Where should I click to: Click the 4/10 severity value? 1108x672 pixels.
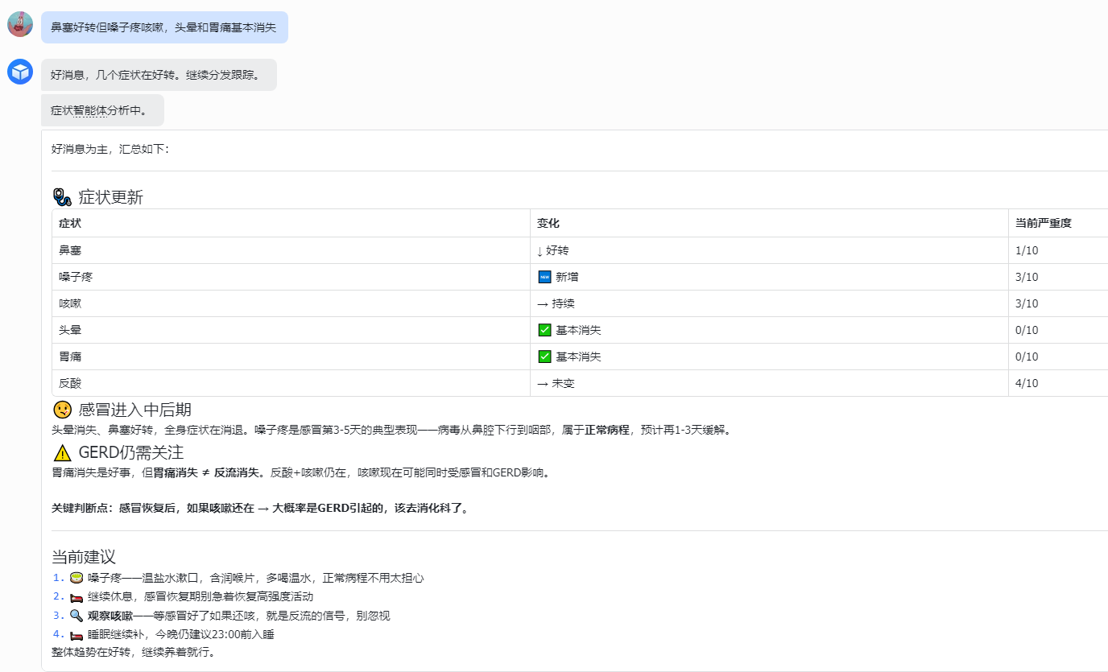click(1027, 383)
